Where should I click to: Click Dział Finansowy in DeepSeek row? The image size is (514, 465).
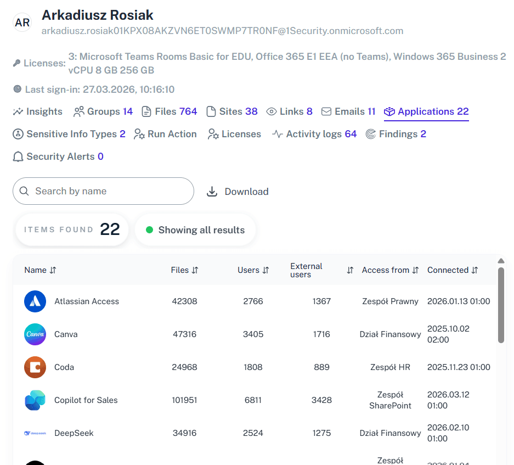coord(390,433)
